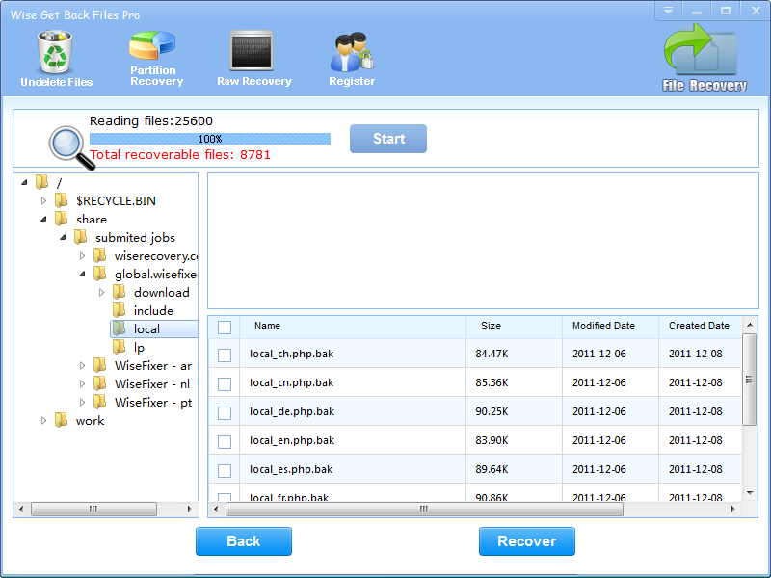Click the WiseFixer - ar folder icon

tap(99, 365)
